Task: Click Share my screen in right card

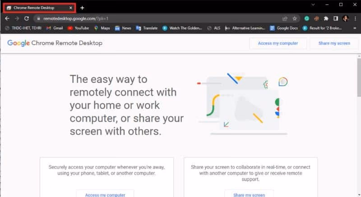Action: pos(249,194)
